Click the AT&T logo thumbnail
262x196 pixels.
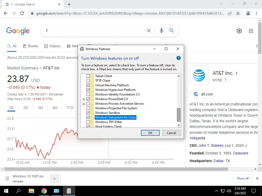(199, 76)
